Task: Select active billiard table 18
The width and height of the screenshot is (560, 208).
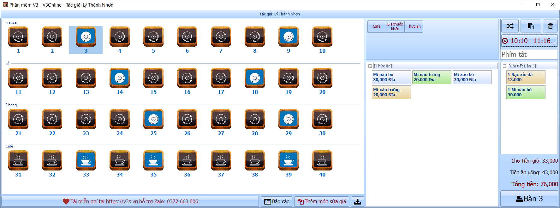Action: (255, 81)
